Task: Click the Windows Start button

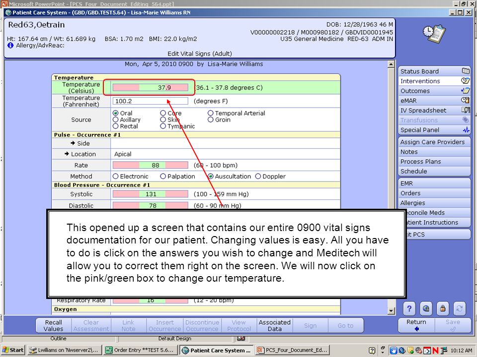Action: point(13,350)
